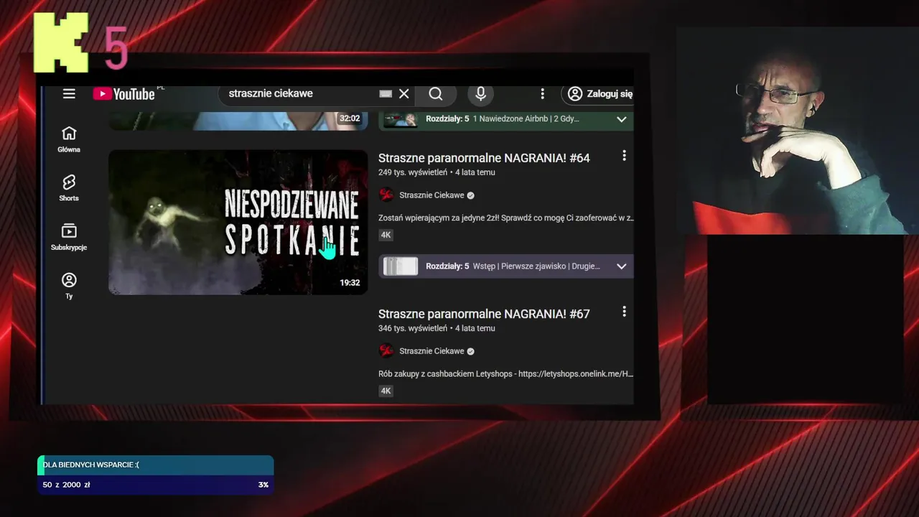Image resolution: width=919 pixels, height=517 pixels.
Task: Click description 'Rób zakupy z cashbackiem Letyshops'
Action: tap(506, 373)
